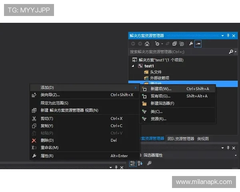Choose 新建筛选器(F) in the submenu
The height and width of the screenshot is (192, 240).
178,104
